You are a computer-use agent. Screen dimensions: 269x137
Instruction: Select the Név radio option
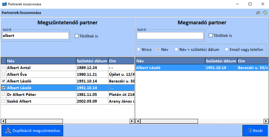tap(158, 49)
